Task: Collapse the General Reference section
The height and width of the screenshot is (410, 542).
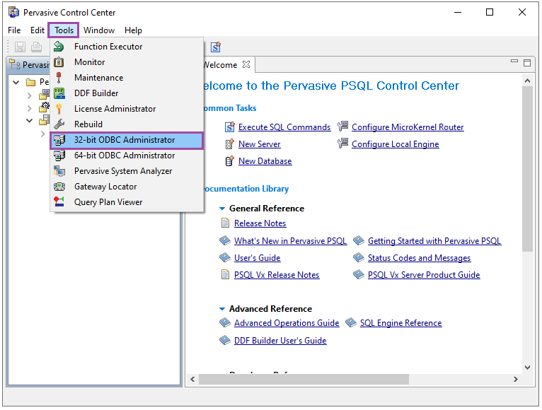Action: [222, 209]
